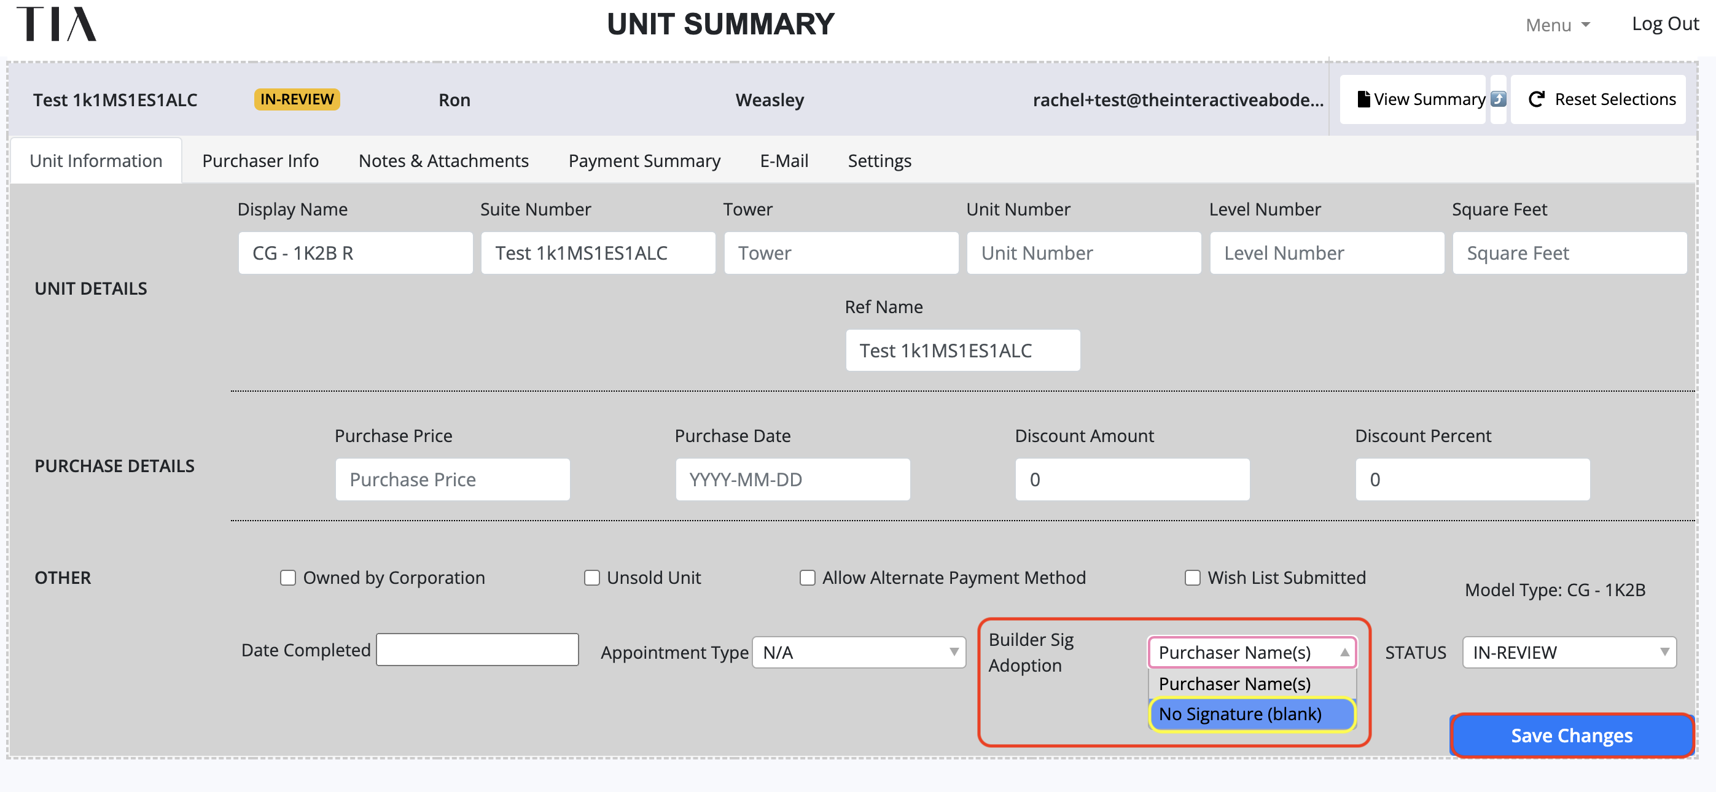Click the Date Completed field
This screenshot has height=792, width=1716.
click(478, 650)
